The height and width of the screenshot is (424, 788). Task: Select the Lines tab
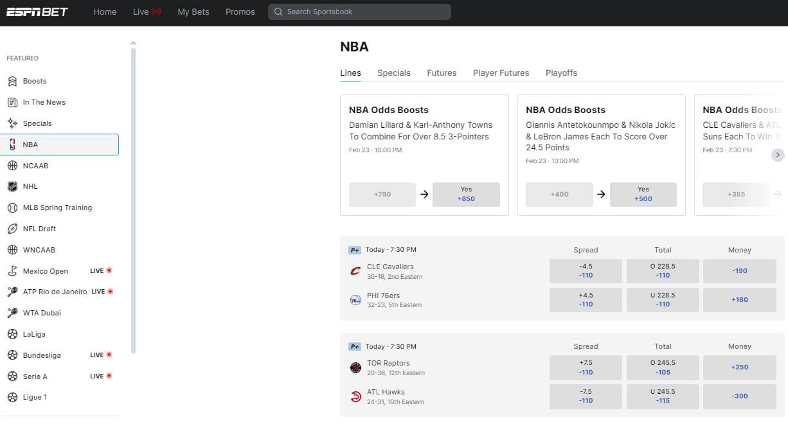pos(350,73)
